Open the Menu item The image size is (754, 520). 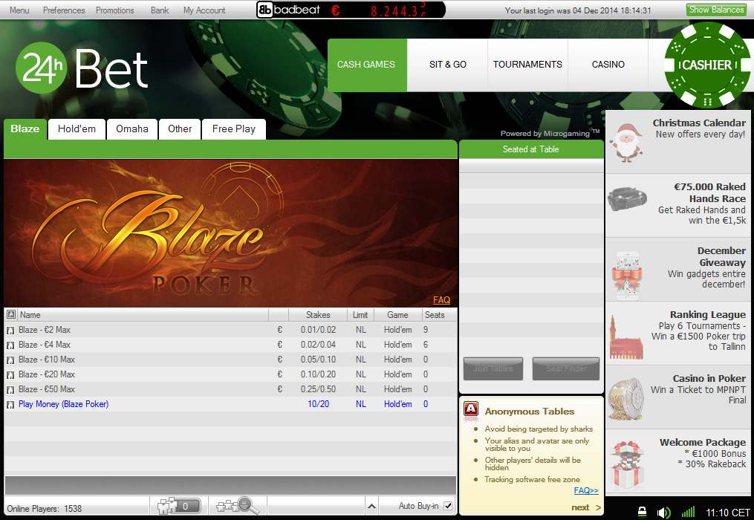pos(19,10)
